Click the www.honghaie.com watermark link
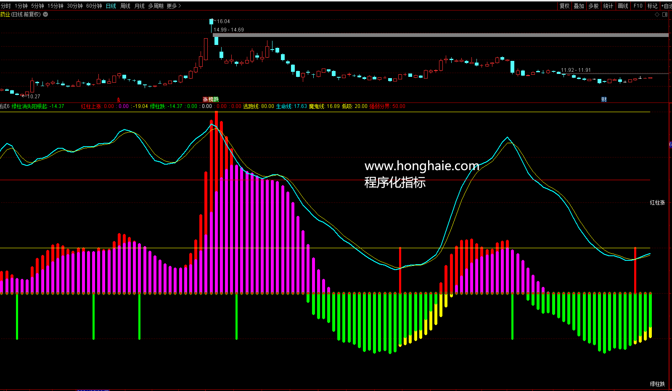 point(421,166)
